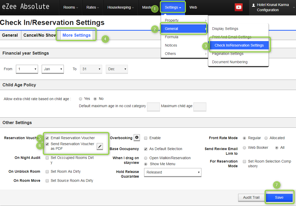Viewport: 296px width, 206px height.
Task: Open the Web menu item
Action: click(x=193, y=7)
